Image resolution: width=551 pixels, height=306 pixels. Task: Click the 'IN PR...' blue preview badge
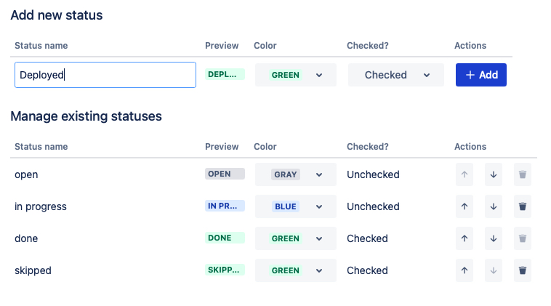pyautogui.click(x=225, y=206)
